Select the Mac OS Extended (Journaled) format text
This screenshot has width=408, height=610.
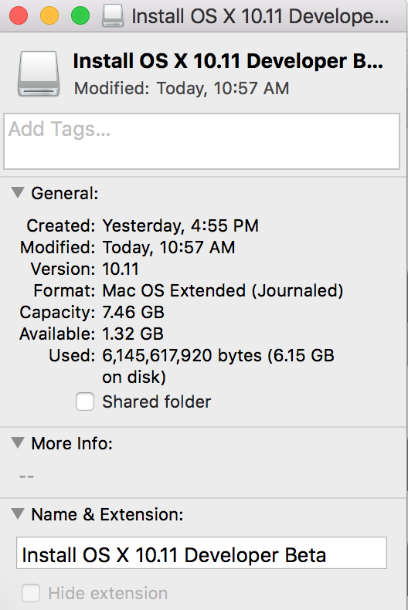coord(223,290)
